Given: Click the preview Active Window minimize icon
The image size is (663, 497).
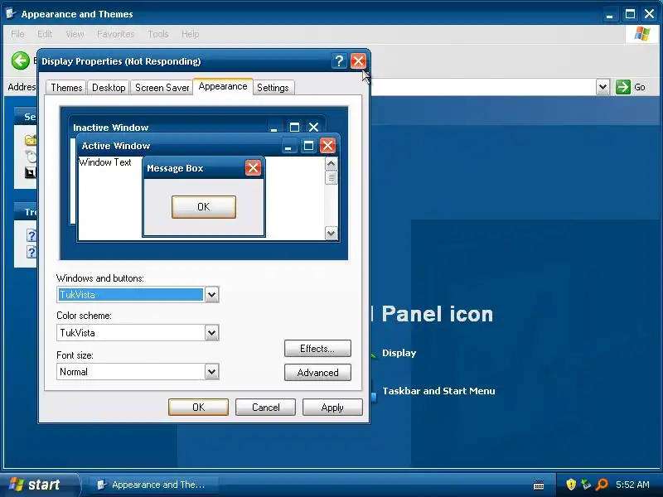Looking at the screenshot, I should [x=288, y=147].
